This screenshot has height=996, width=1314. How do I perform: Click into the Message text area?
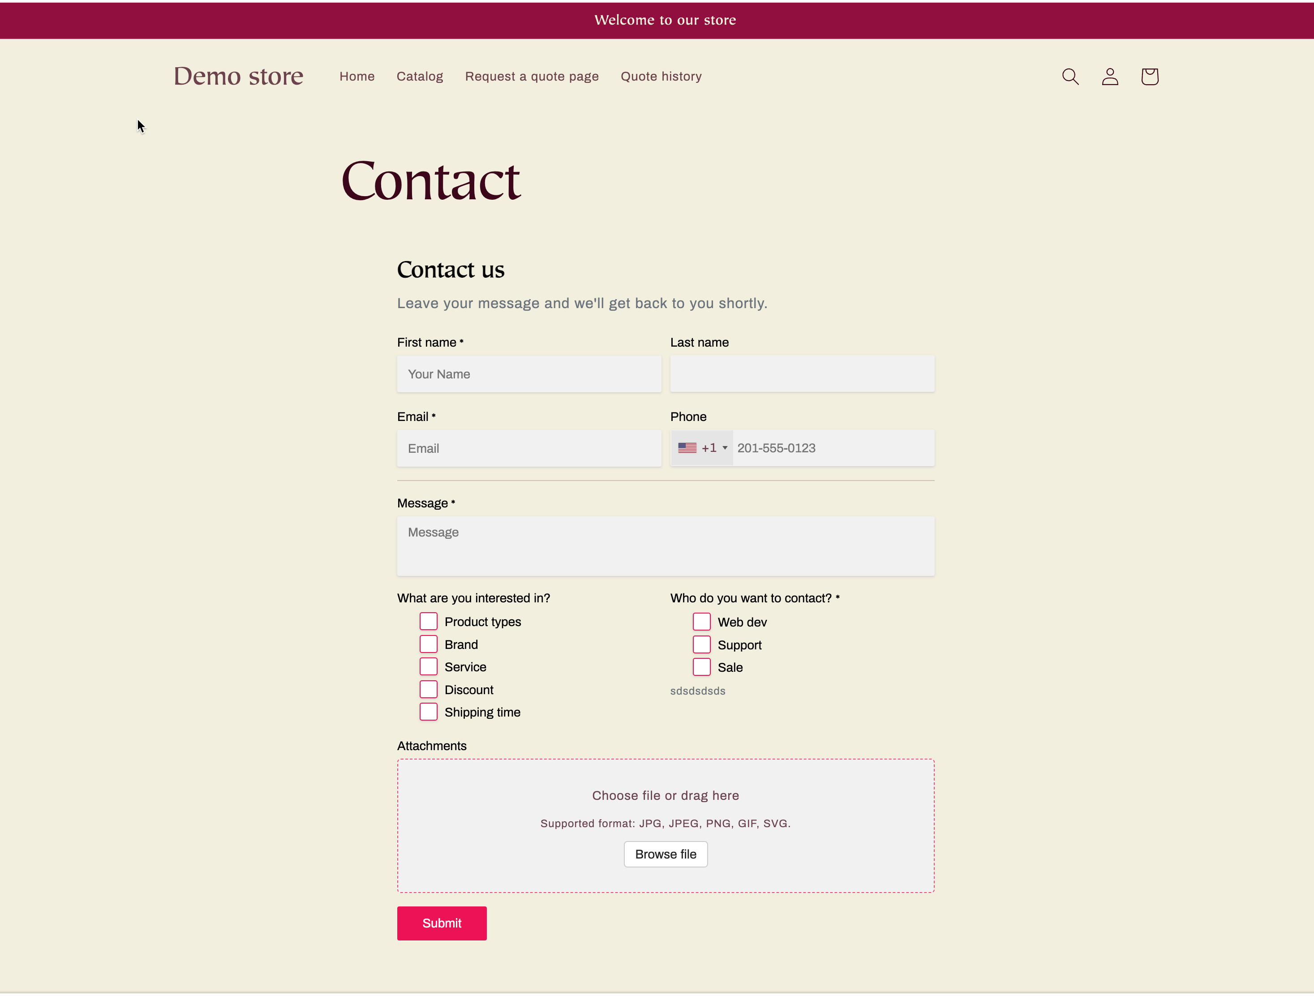(x=666, y=545)
